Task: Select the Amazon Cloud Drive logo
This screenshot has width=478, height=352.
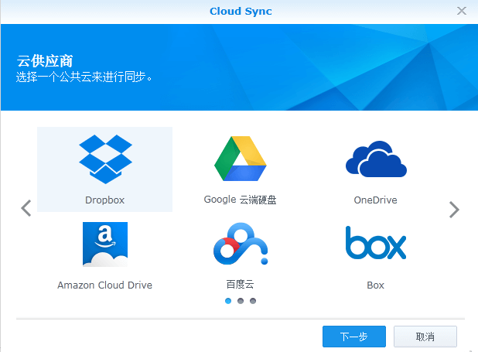Action: click(105, 244)
